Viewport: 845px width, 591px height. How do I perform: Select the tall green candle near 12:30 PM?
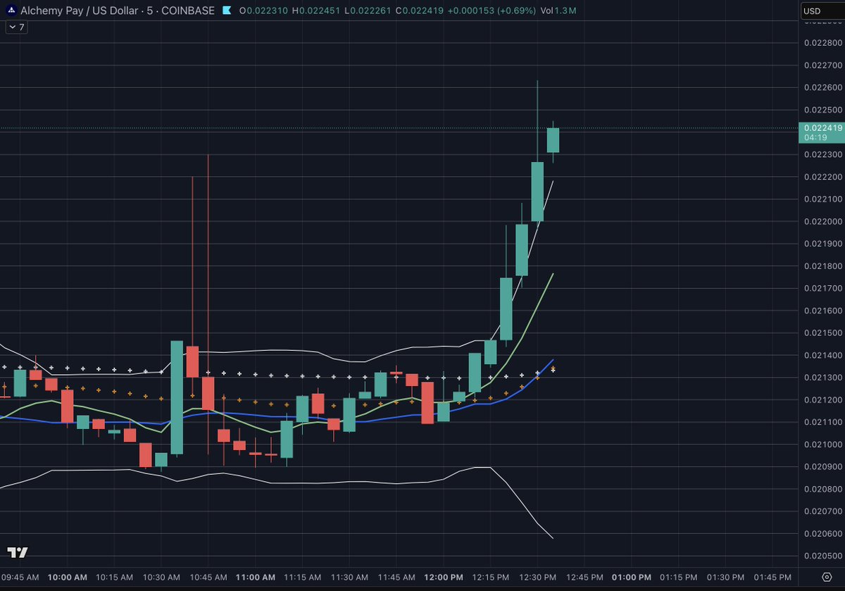(536, 190)
